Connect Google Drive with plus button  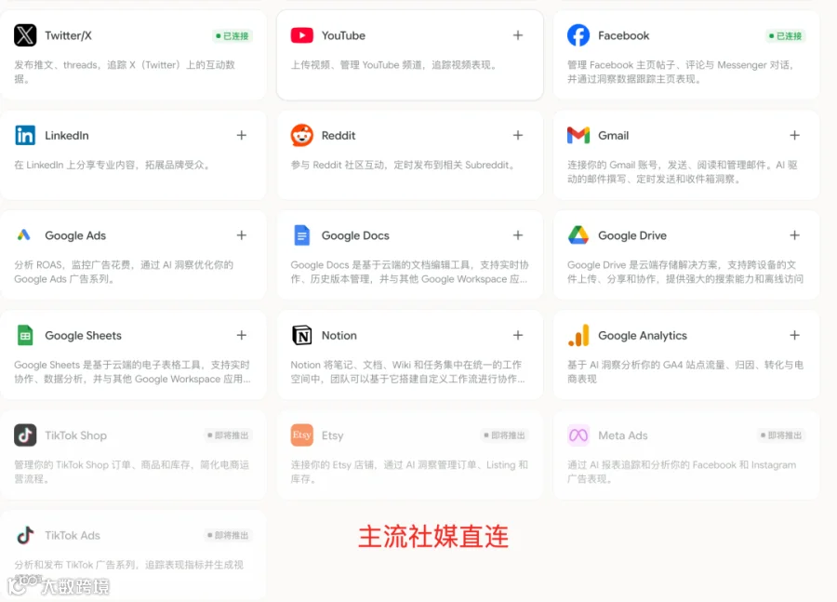tap(794, 235)
